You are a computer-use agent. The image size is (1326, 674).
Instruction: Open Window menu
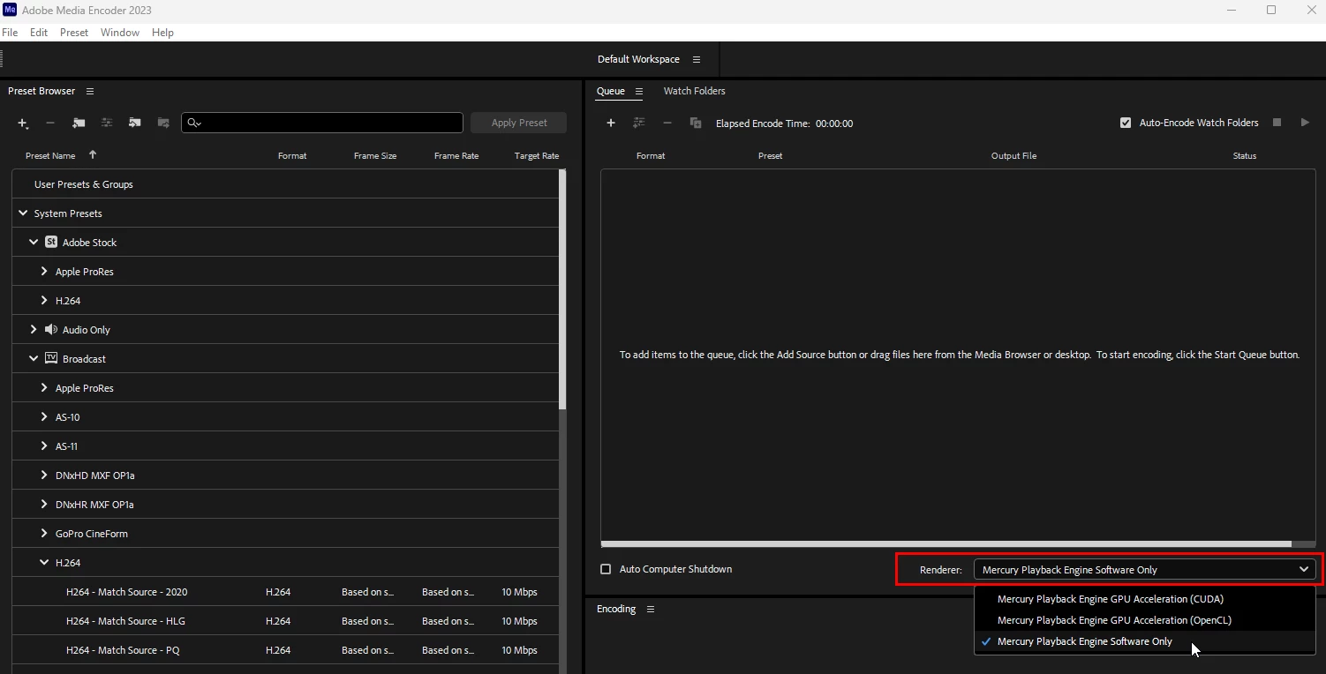click(x=120, y=32)
